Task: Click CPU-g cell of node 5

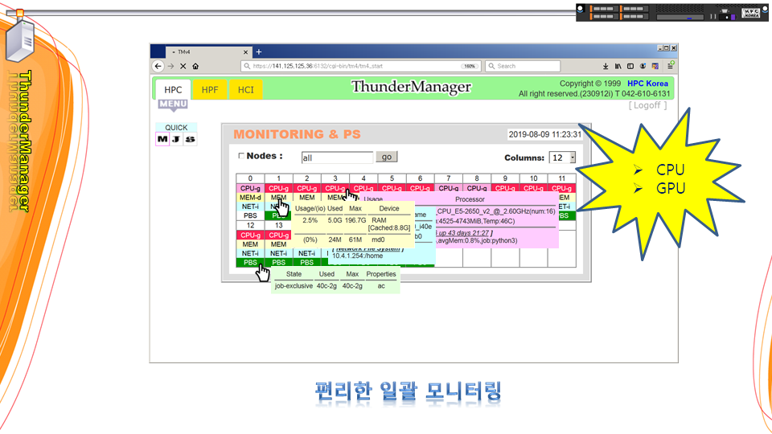Action: [x=392, y=188]
